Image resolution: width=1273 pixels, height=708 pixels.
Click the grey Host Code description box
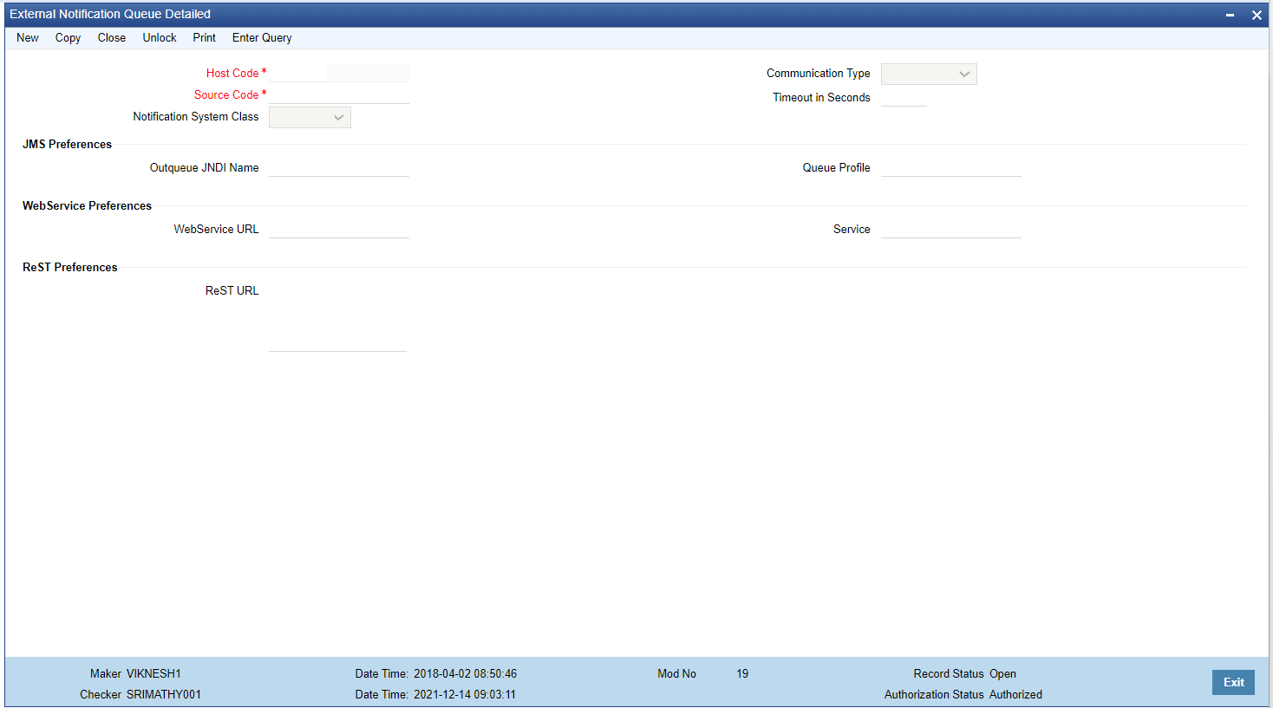tap(369, 73)
